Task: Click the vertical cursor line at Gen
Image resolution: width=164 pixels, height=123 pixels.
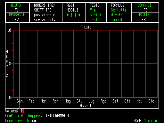Action: pos(20,65)
